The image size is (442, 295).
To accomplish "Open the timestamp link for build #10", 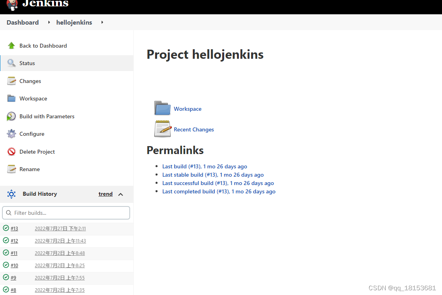I will (x=60, y=265).
